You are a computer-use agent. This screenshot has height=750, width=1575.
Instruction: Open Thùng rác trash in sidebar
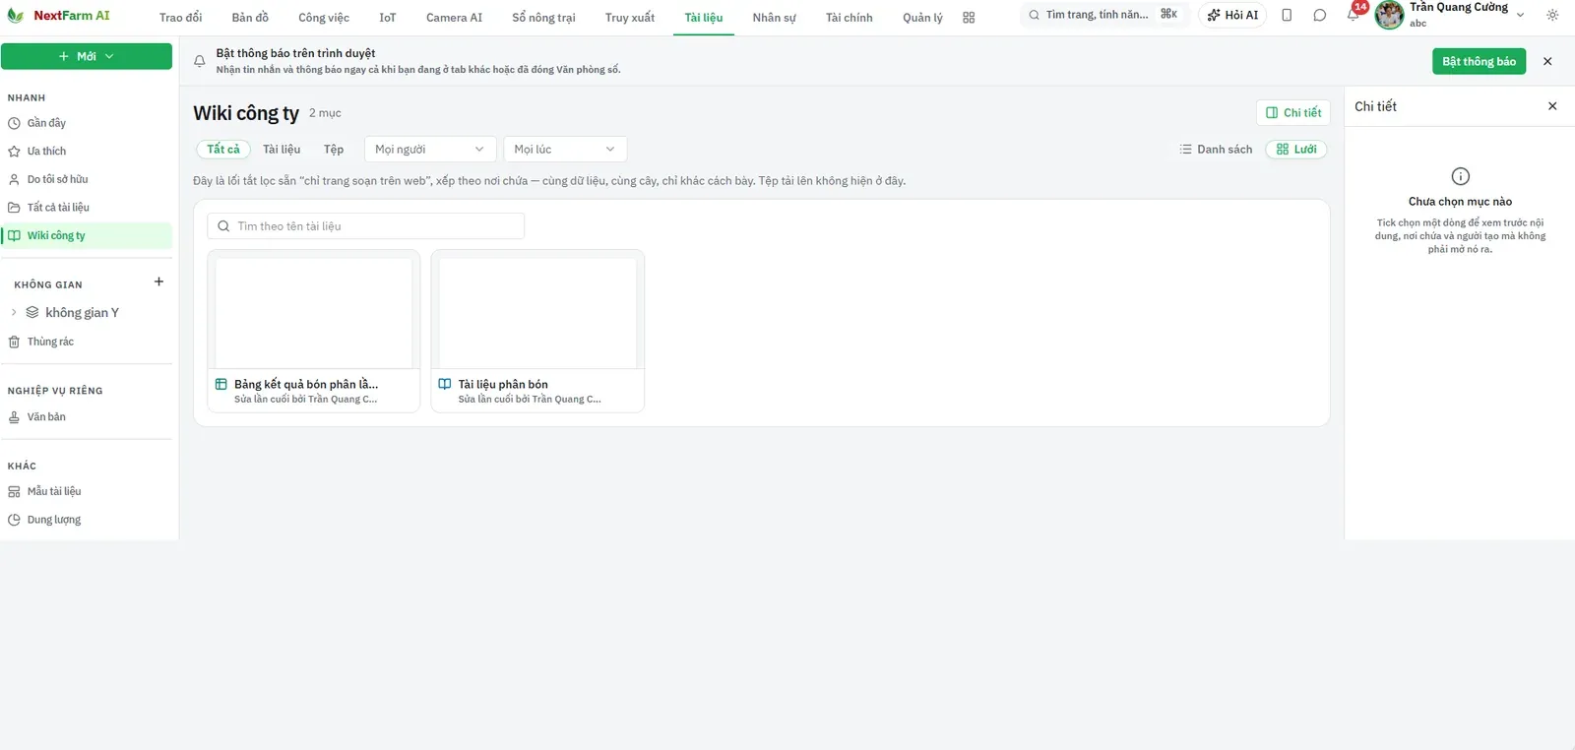click(x=87, y=343)
